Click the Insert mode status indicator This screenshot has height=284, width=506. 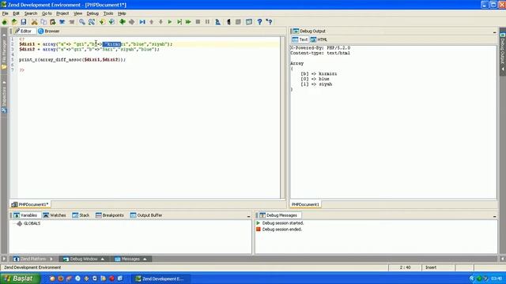pos(431,267)
